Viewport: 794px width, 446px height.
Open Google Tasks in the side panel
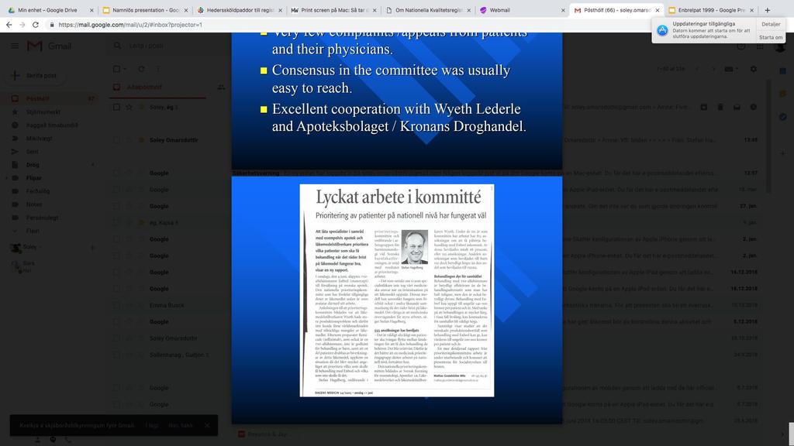point(783,117)
